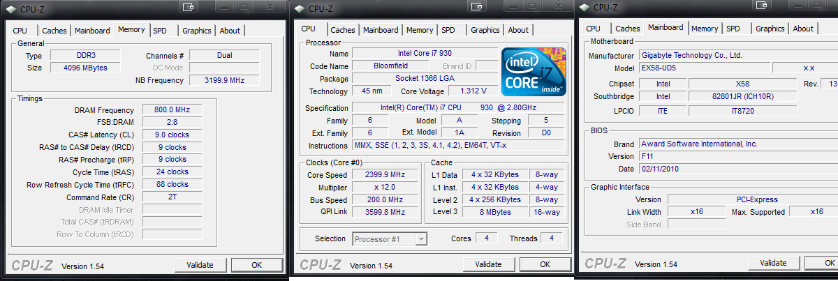Switch to SPD tab in the Memory window

click(x=160, y=31)
